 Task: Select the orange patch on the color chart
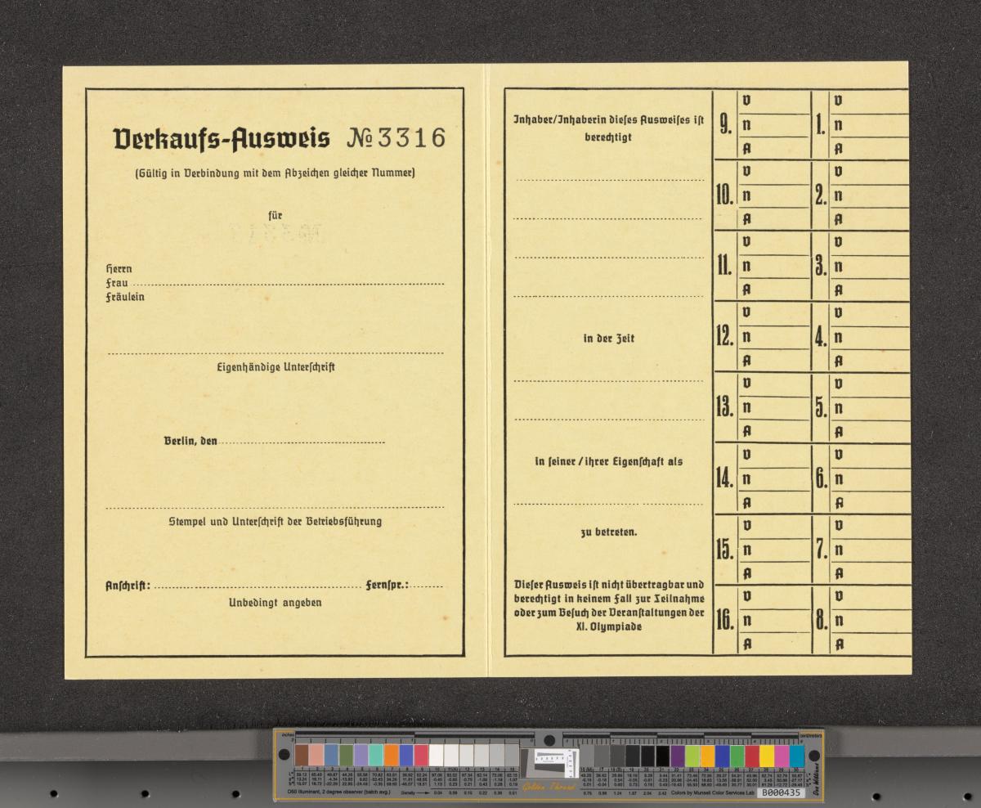click(392, 755)
